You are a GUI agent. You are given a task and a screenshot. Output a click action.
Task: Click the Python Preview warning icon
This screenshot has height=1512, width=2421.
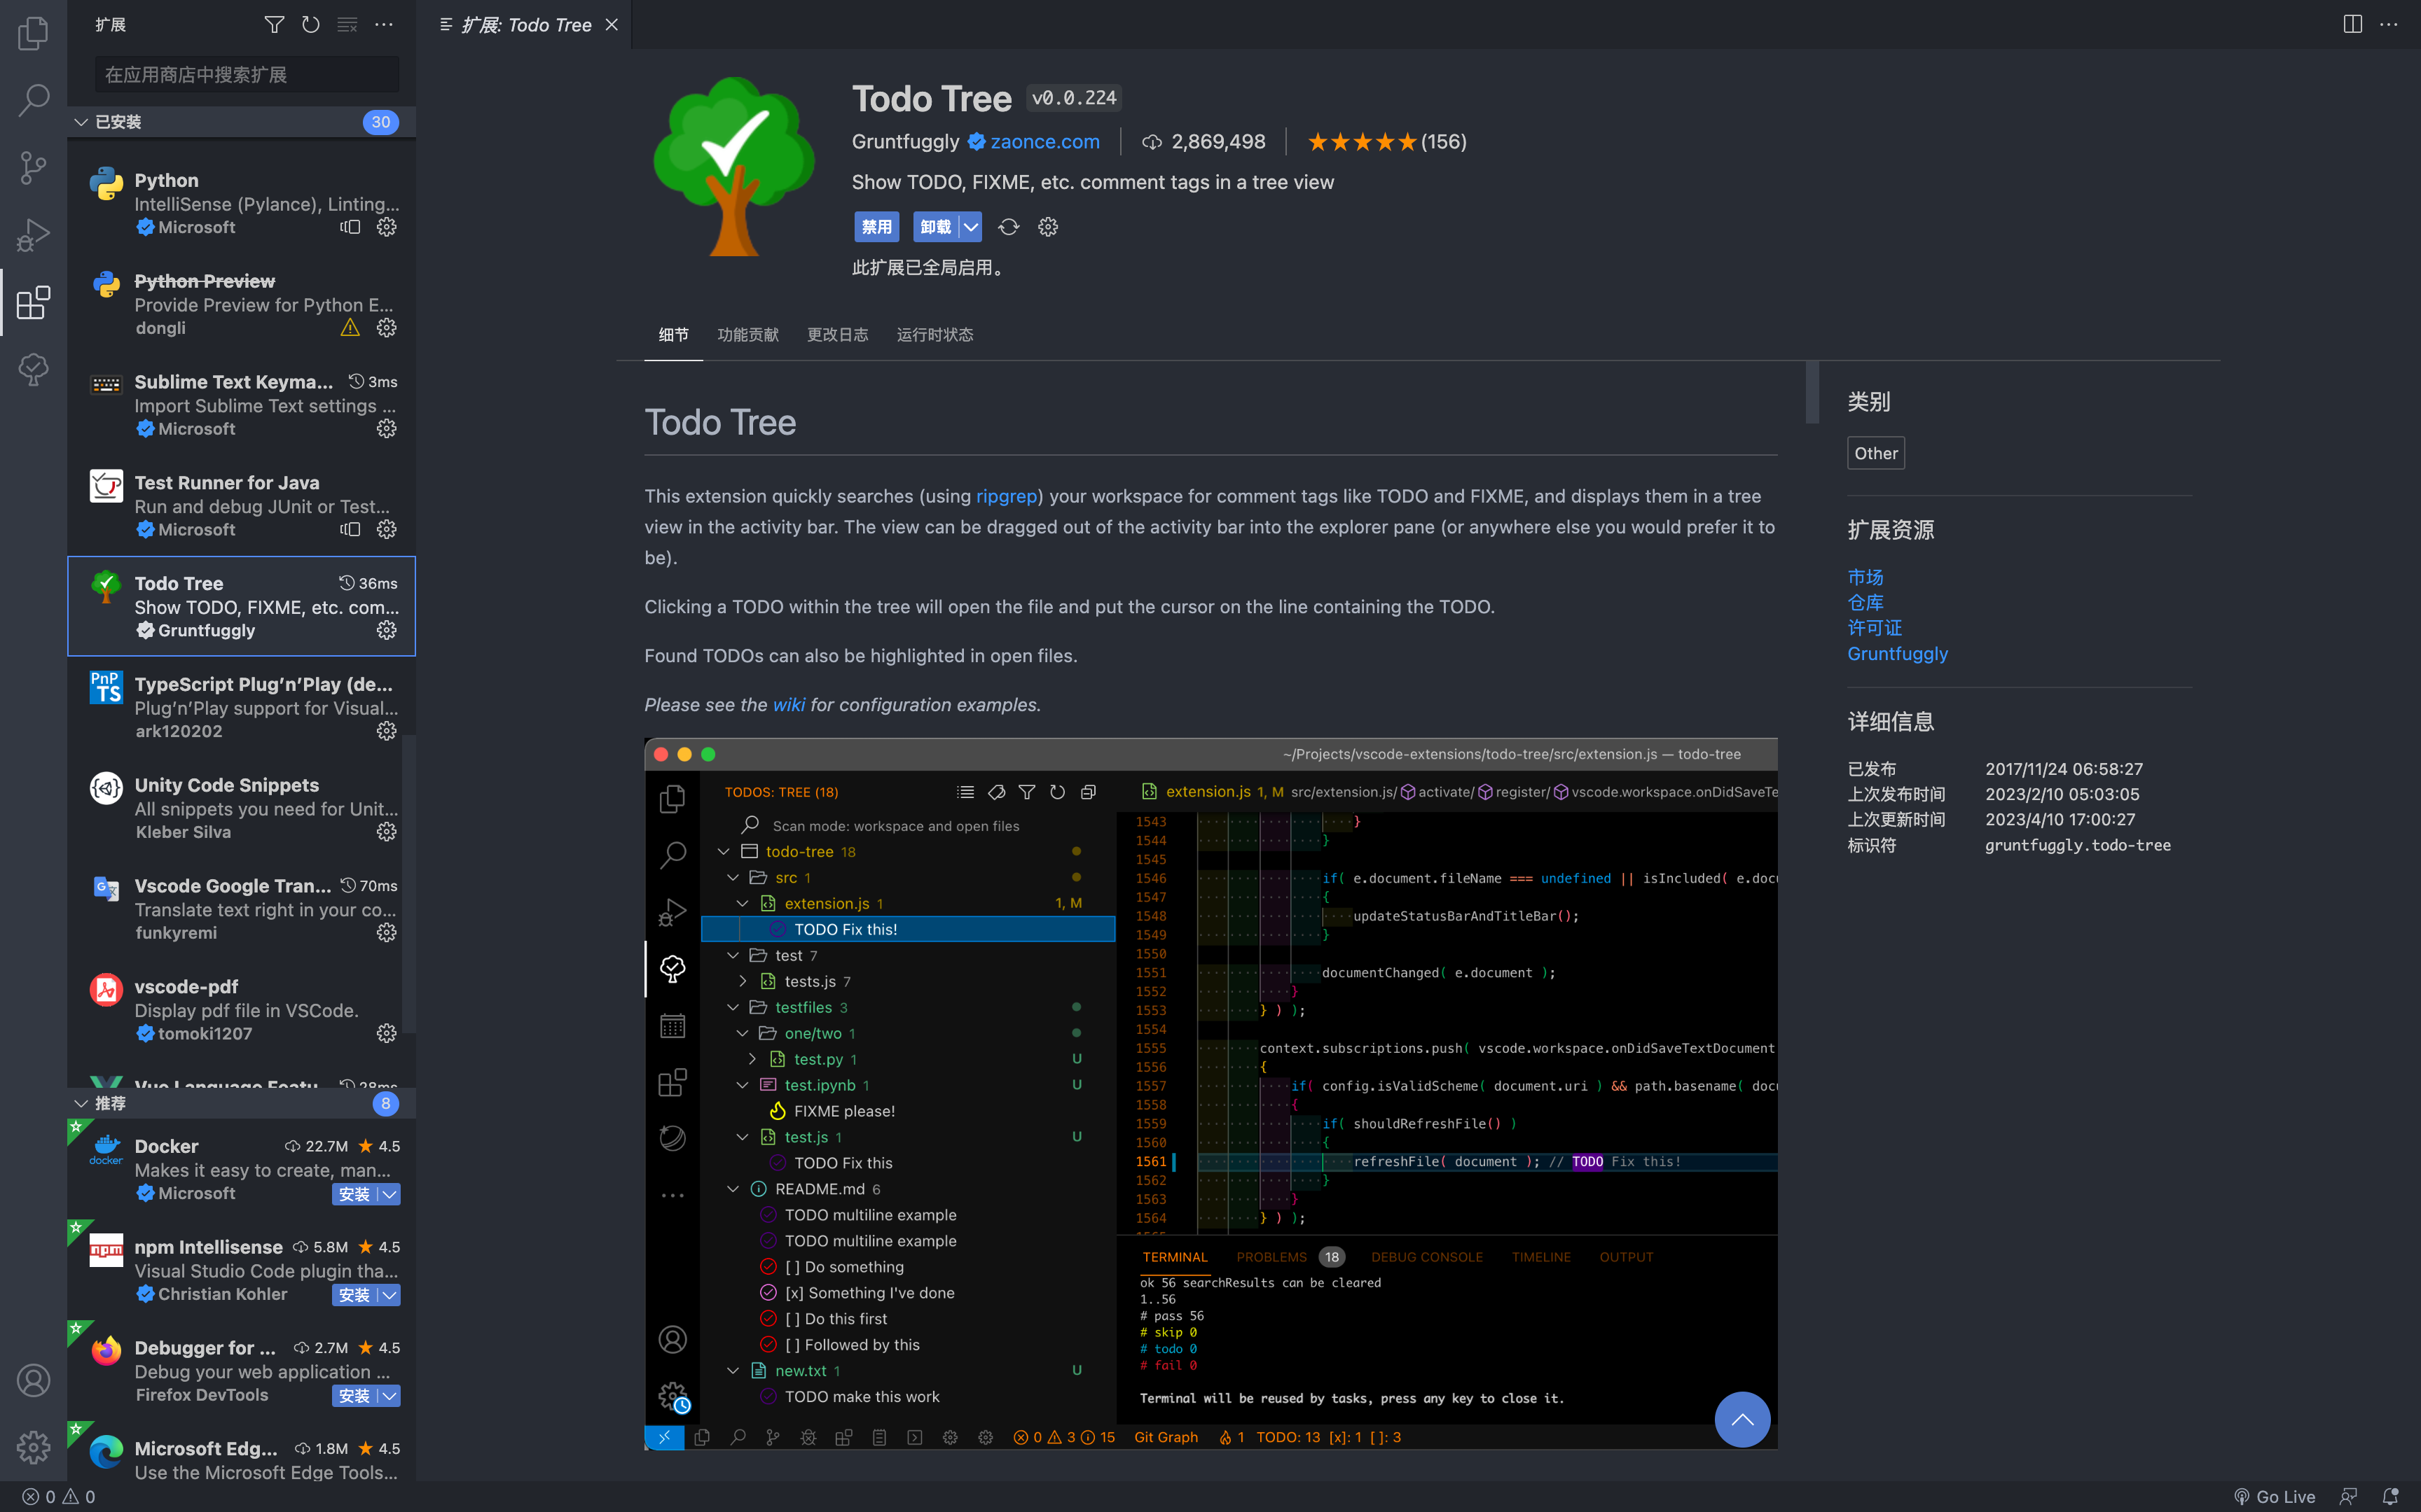click(x=350, y=328)
